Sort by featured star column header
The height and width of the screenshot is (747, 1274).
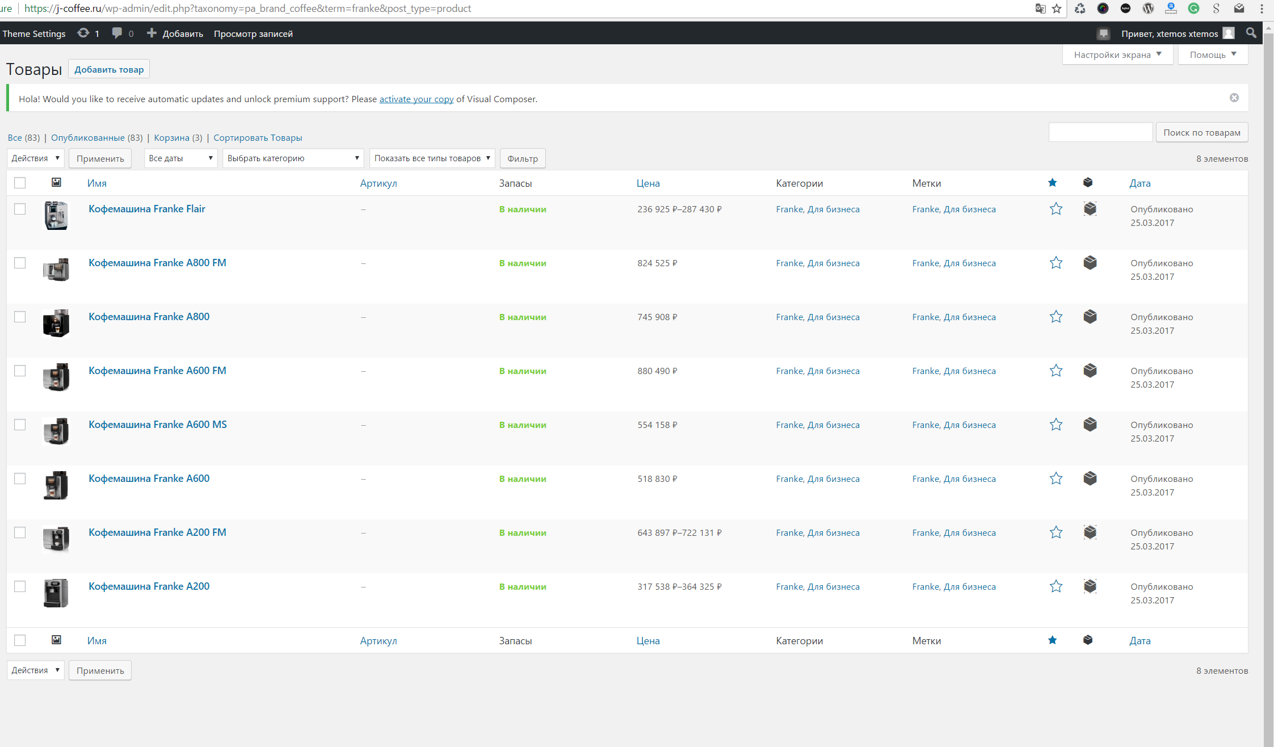click(x=1052, y=183)
